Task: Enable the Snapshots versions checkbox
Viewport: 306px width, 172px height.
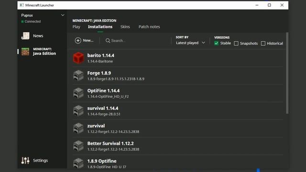Action: [x=236, y=43]
